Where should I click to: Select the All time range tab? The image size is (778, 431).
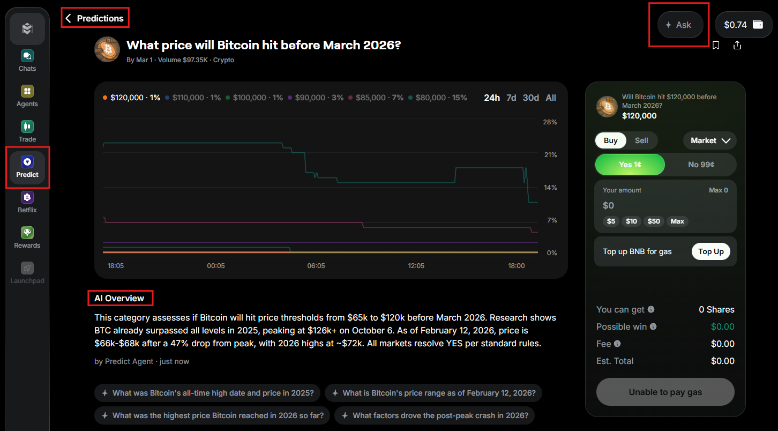(551, 98)
